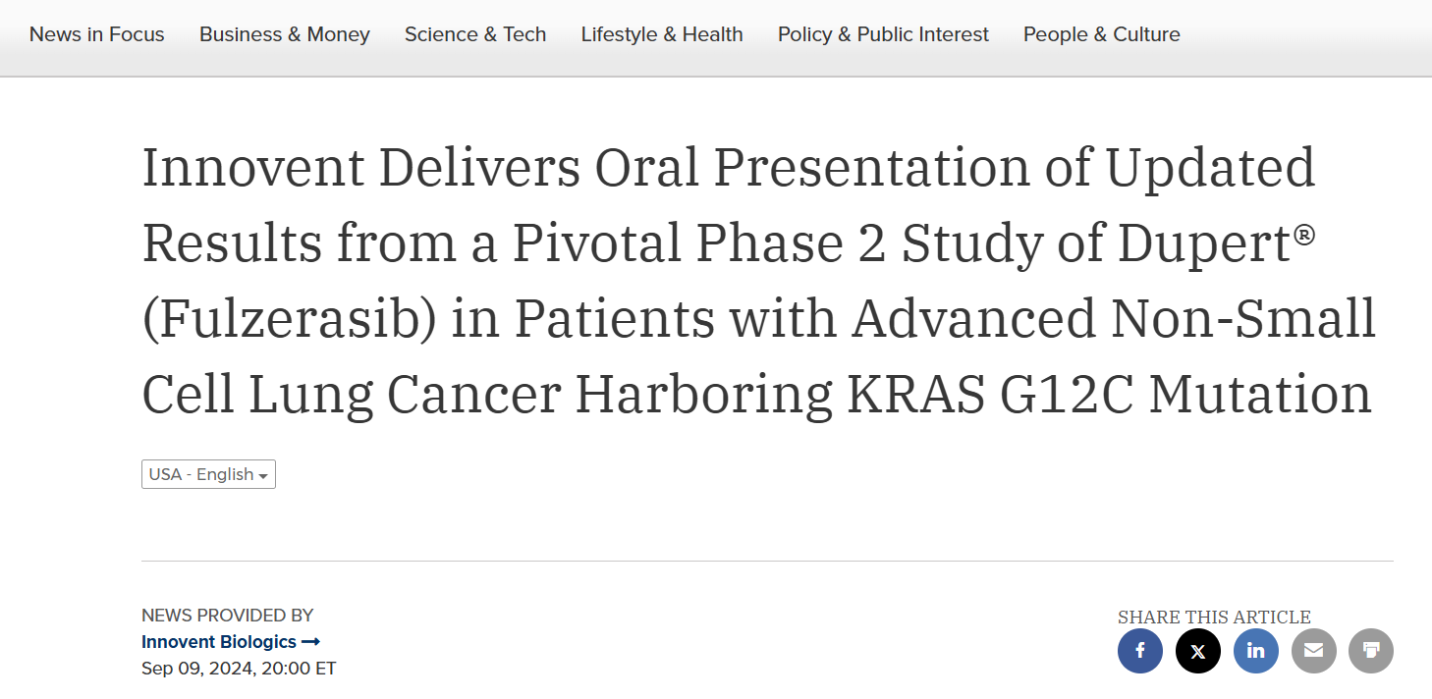Open the Lifestyle & Health menu
Viewport: 1432px width, 699px height.
662,34
